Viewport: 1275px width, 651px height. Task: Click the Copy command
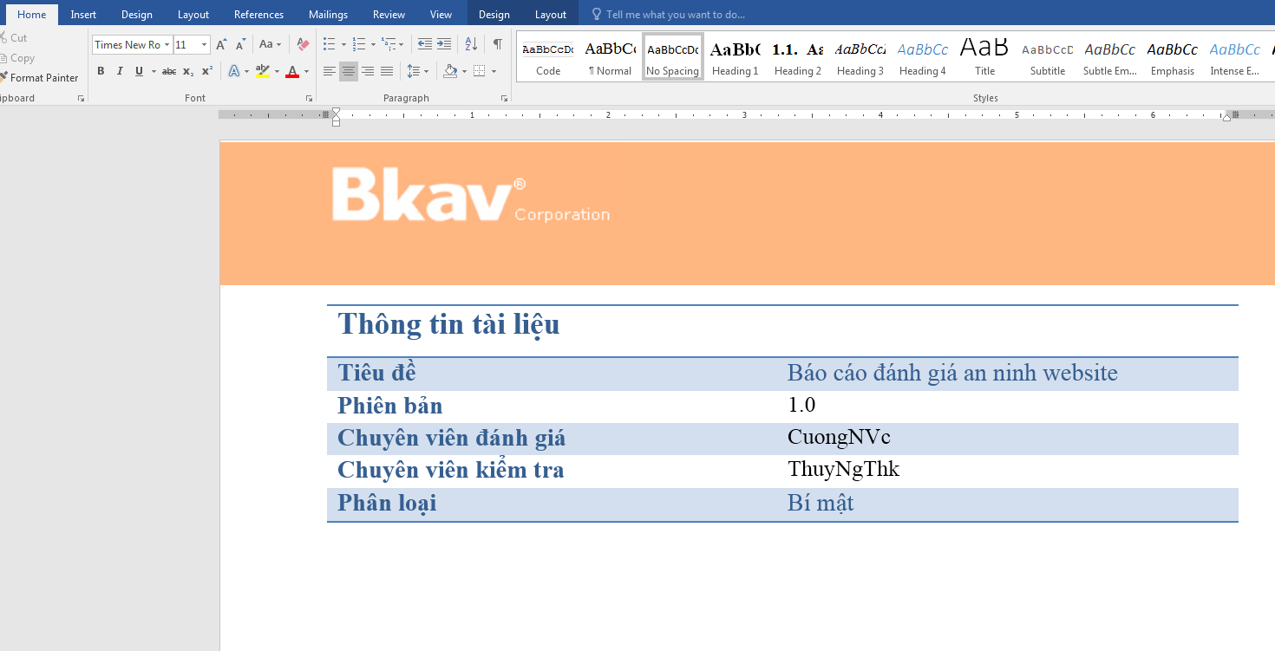18,58
